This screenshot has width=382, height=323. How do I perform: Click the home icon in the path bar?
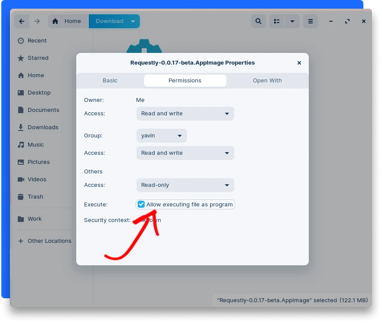[x=55, y=21]
